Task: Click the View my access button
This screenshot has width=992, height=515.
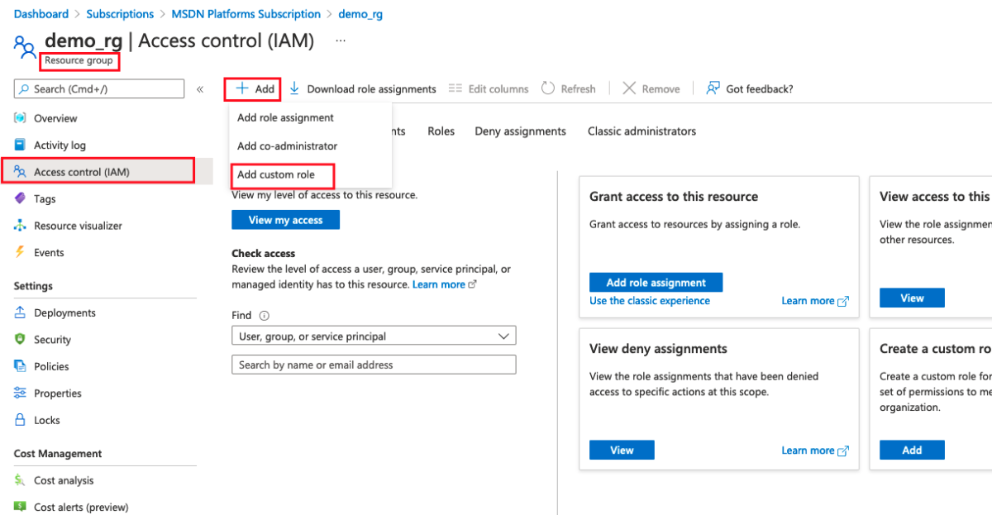Action: click(285, 219)
